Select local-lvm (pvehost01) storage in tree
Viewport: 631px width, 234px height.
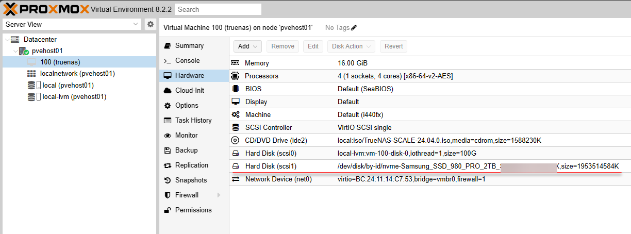74,96
